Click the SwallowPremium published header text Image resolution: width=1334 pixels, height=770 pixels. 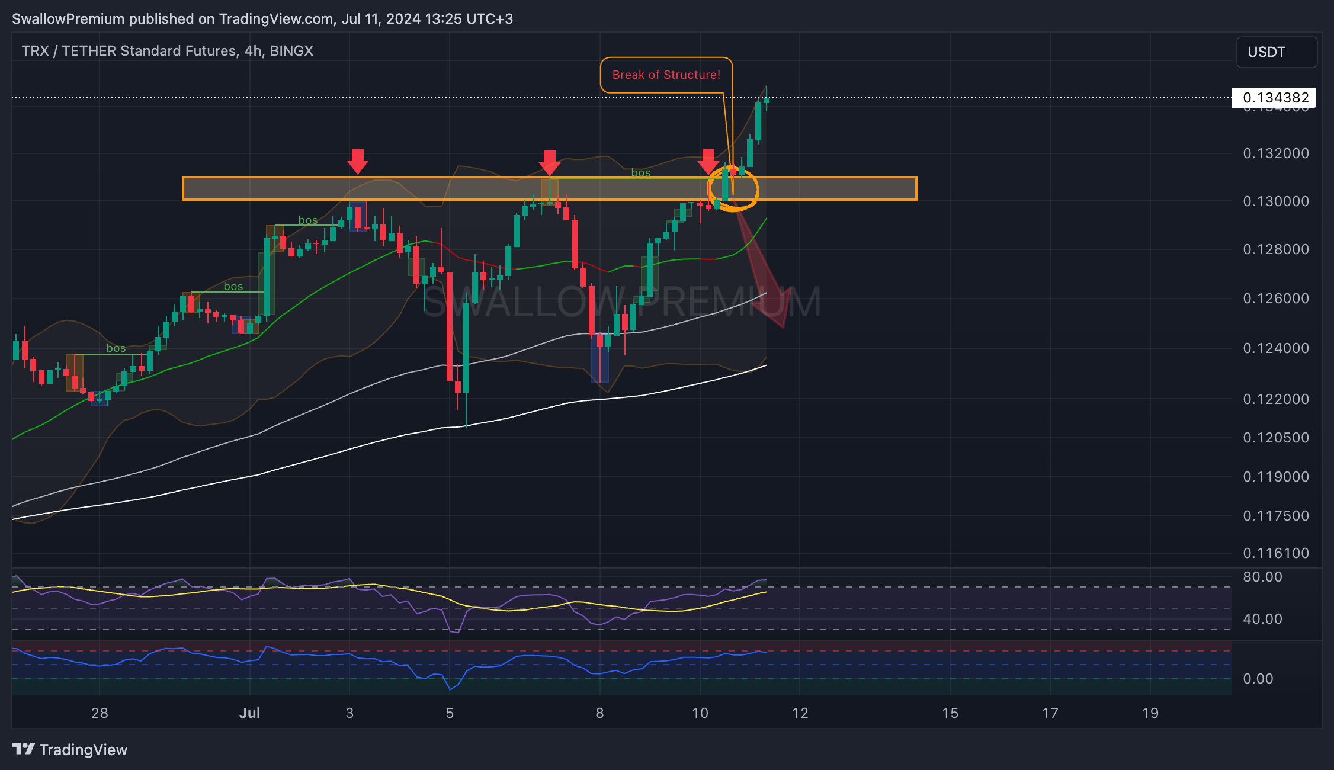(262, 19)
